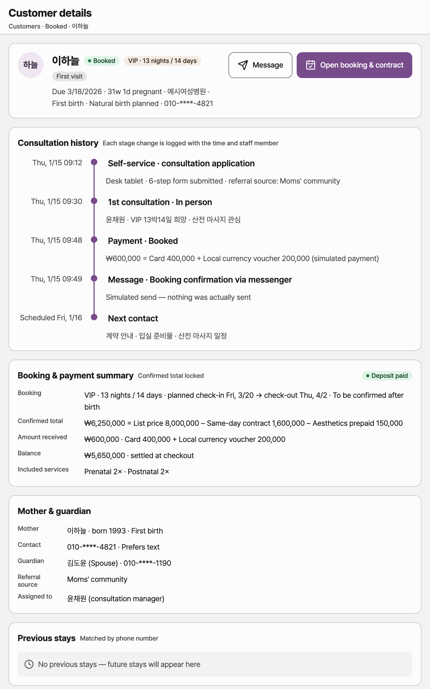The width and height of the screenshot is (430, 689).
Task: Select the Booking confirmation message timeline dot
Action: (94, 278)
